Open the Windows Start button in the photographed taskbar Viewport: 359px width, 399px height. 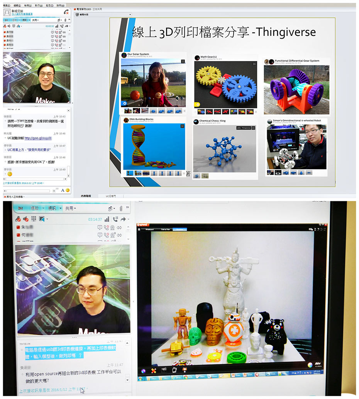(140, 379)
